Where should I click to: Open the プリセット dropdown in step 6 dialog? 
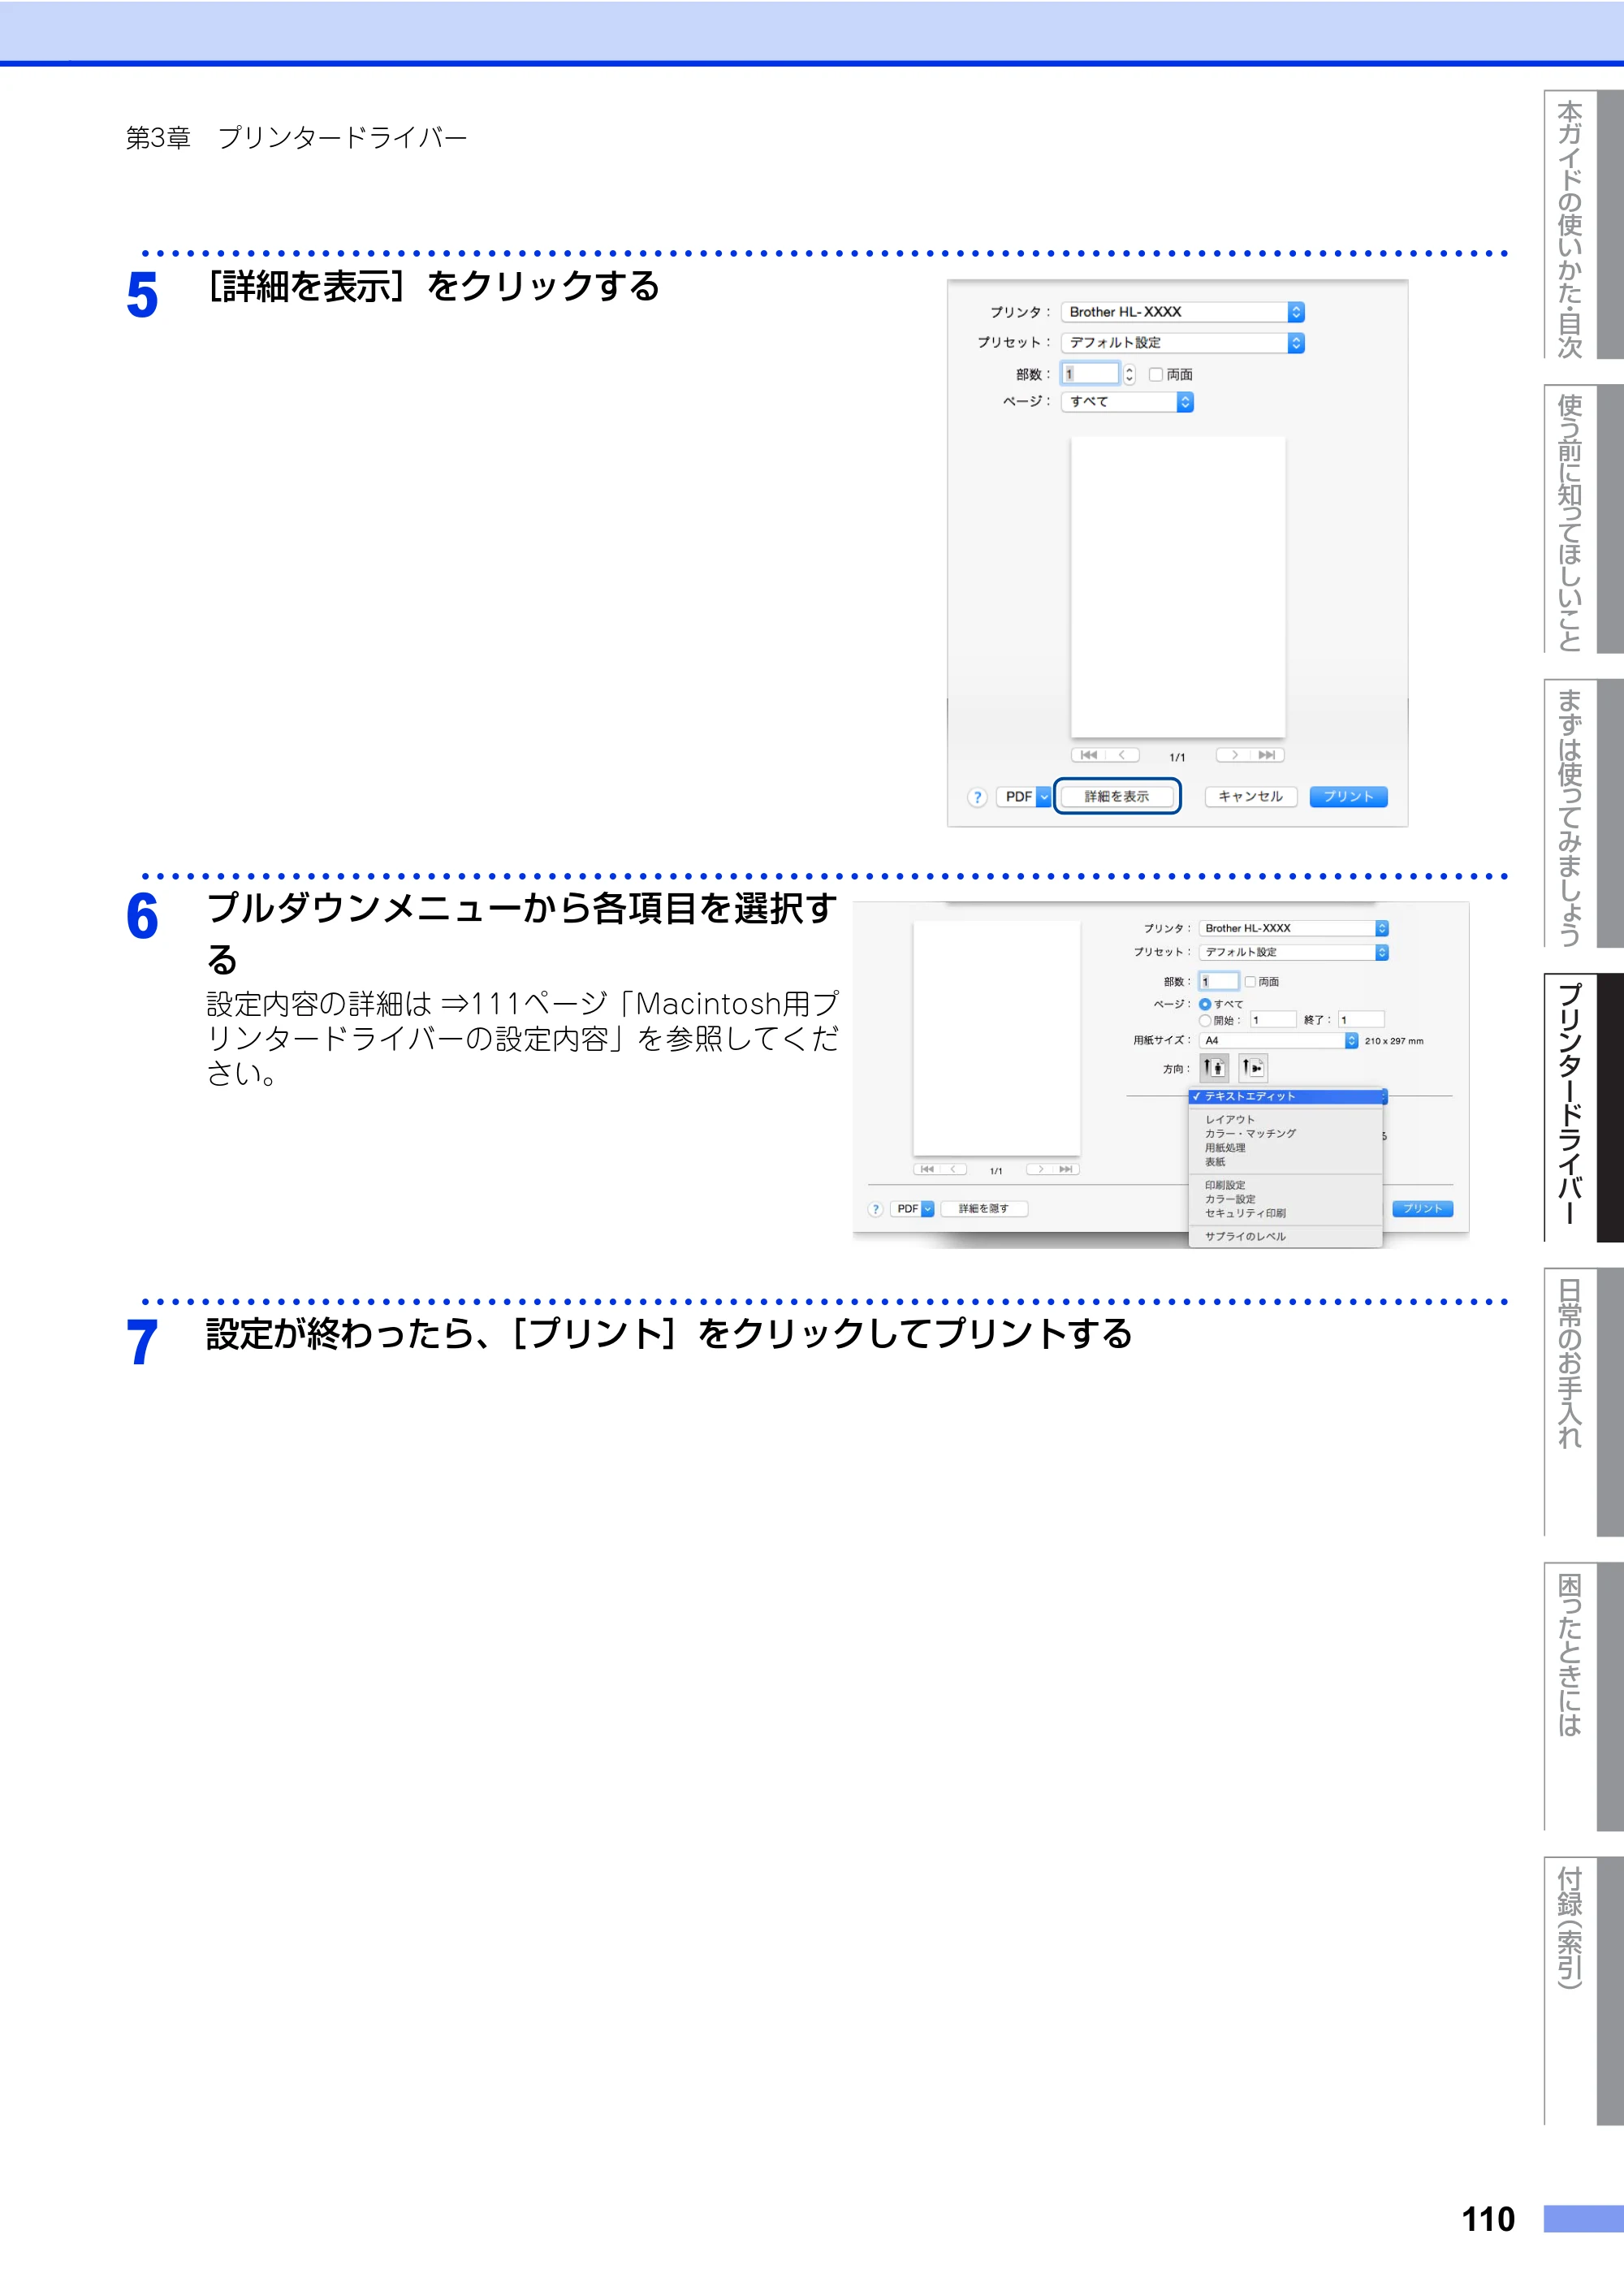pos(1293,953)
